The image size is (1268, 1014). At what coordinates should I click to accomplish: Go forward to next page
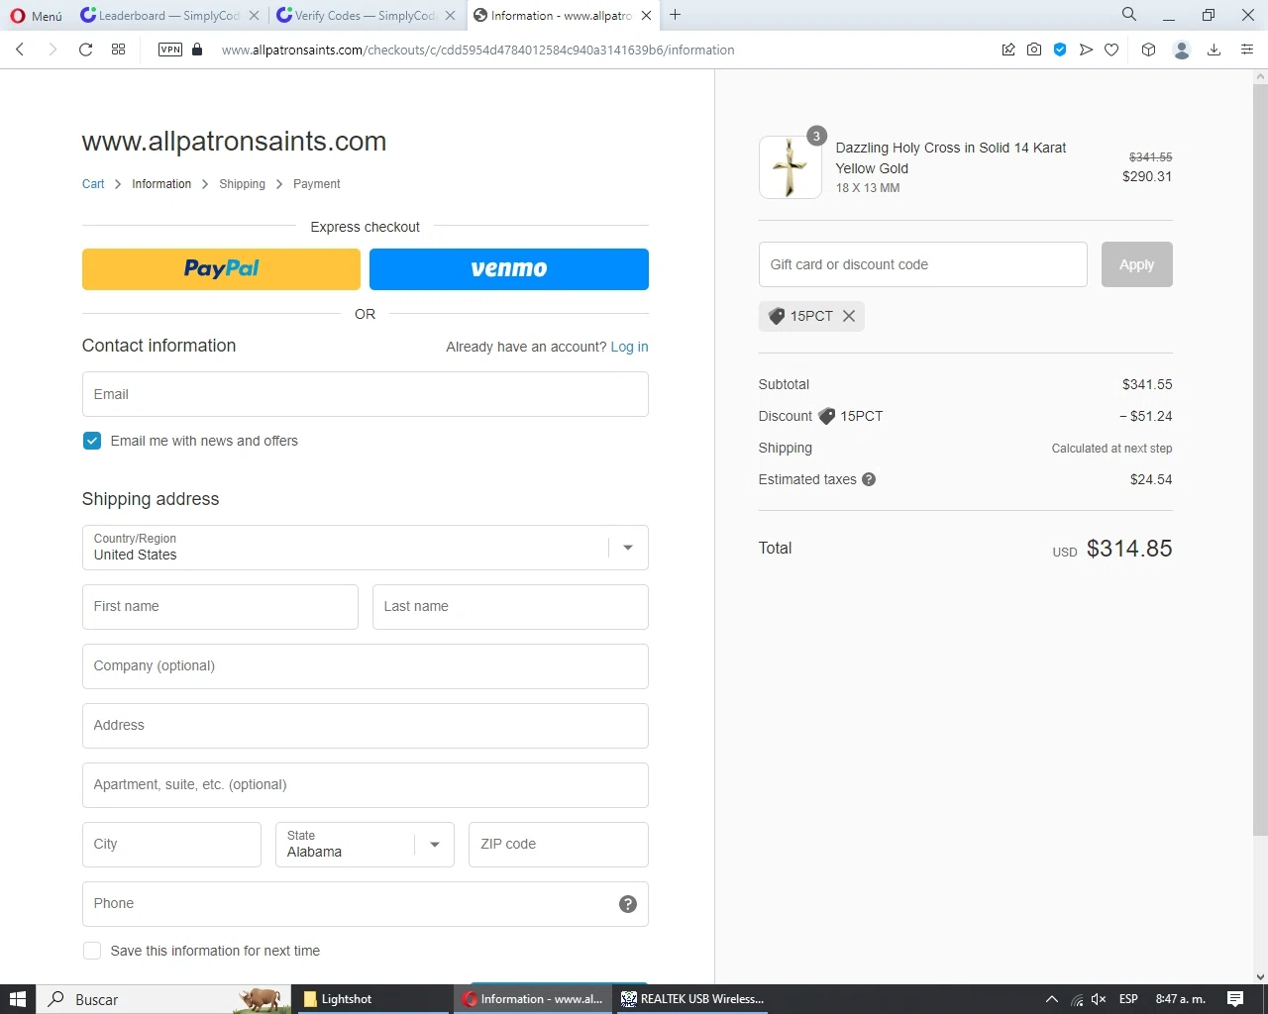point(53,50)
